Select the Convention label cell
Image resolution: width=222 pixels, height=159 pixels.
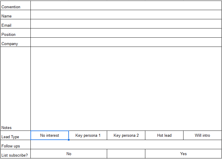pos(16,5)
